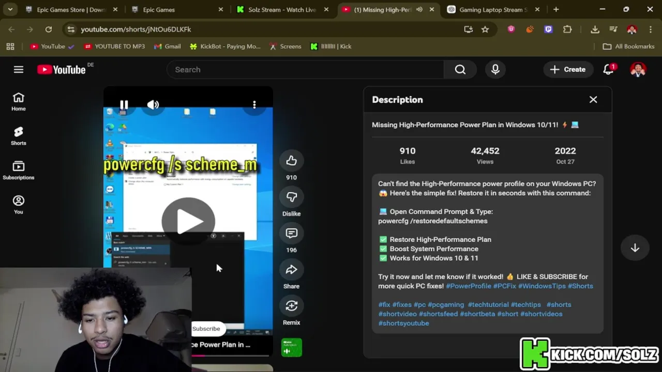Open Subscriptions in the sidebar
Viewport: 662px width, 372px height.
(19, 171)
